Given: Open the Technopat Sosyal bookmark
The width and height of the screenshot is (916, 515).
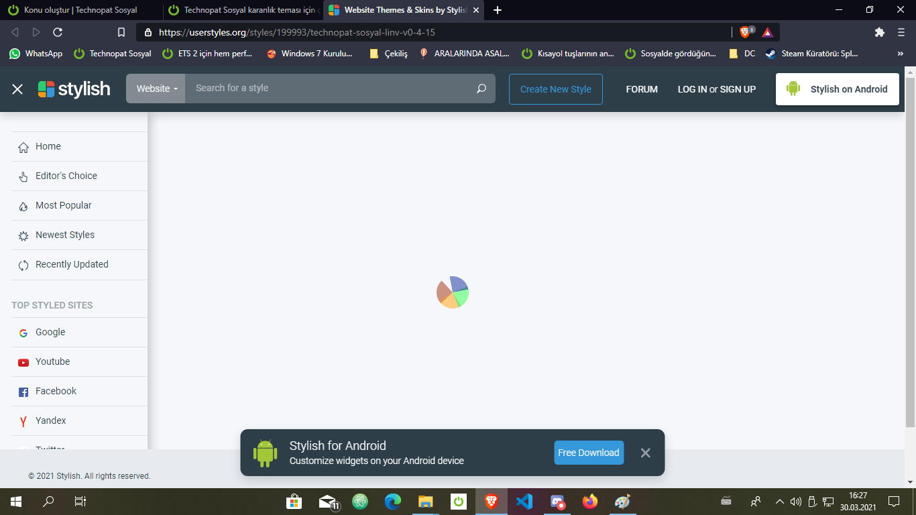Looking at the screenshot, I should pos(113,54).
